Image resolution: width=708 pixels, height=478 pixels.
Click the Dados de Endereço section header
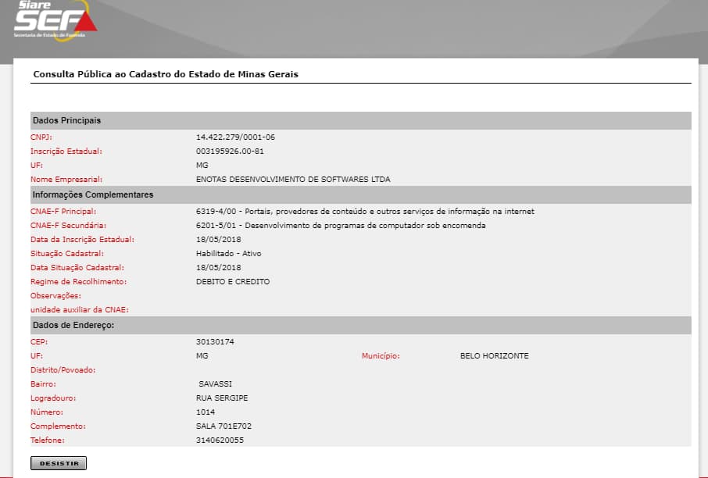73,325
